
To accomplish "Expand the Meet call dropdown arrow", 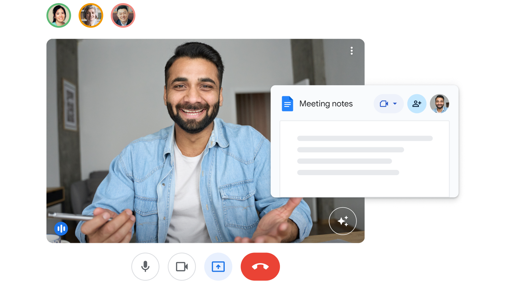I will 395,104.
